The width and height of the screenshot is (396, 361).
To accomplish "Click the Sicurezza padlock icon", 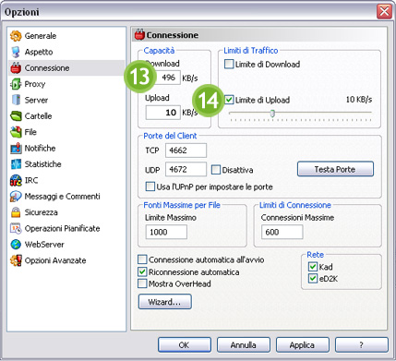I will tap(16, 212).
